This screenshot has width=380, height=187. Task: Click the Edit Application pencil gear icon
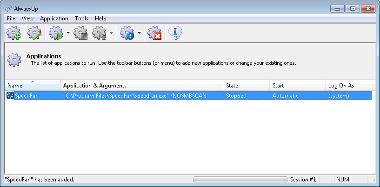(x=34, y=33)
